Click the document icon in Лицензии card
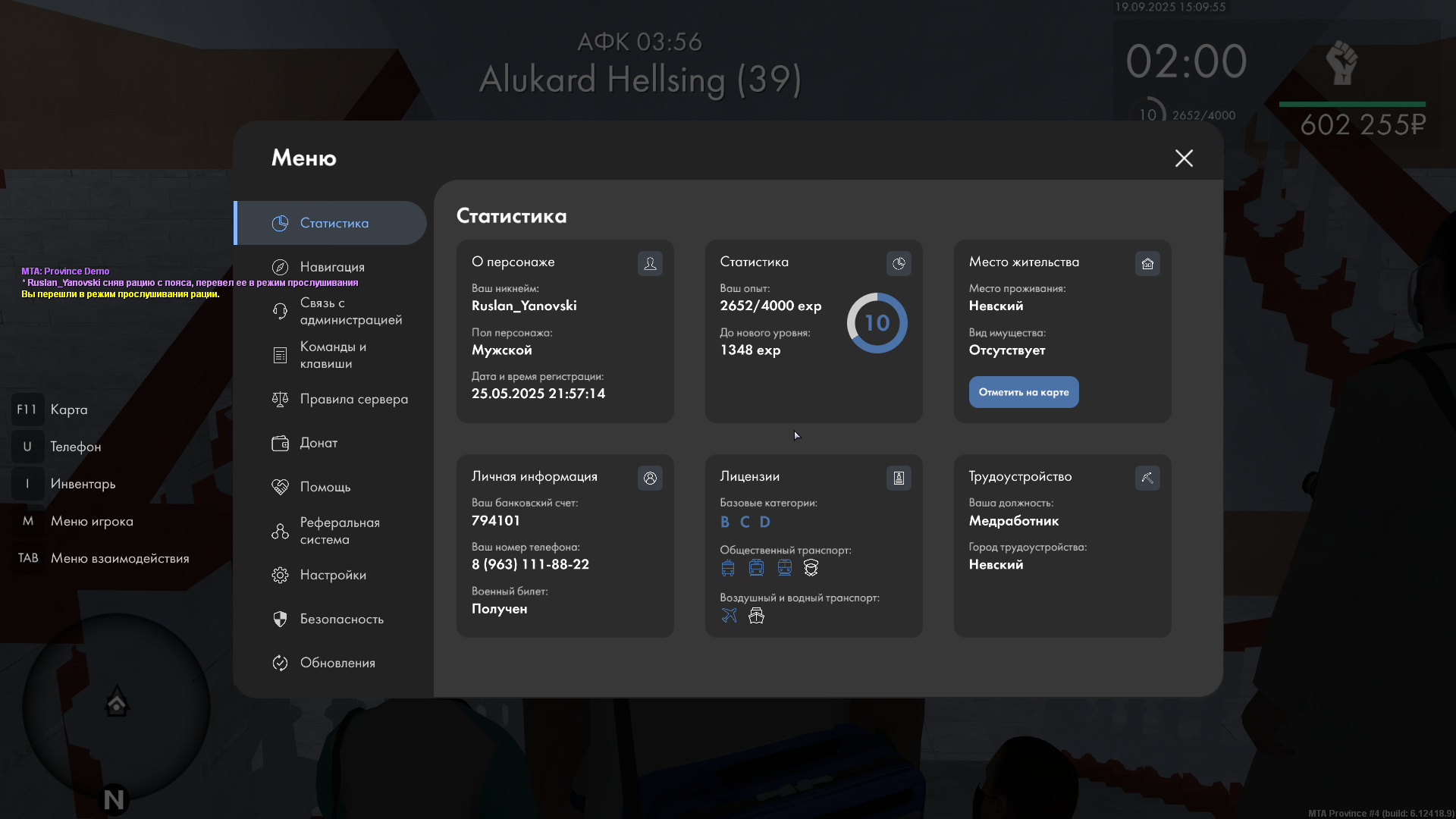Screen dimensions: 1456x819 click(899, 478)
